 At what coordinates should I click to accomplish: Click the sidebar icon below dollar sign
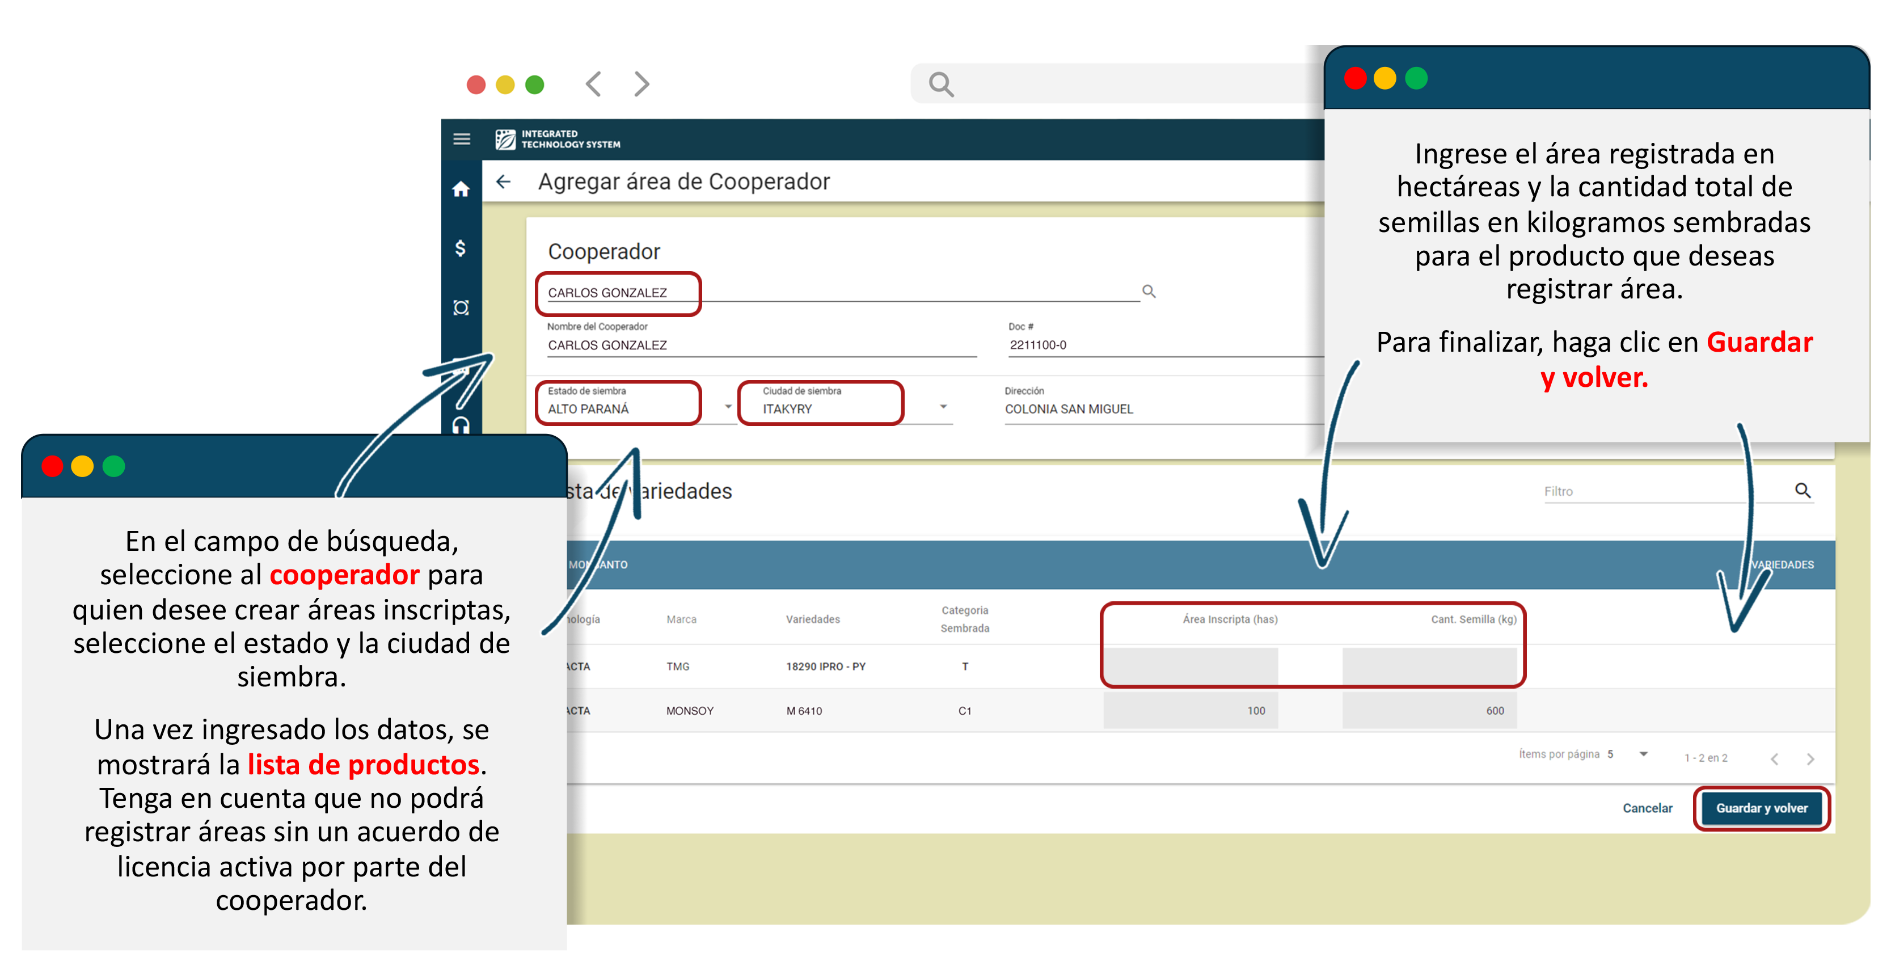pos(460,307)
